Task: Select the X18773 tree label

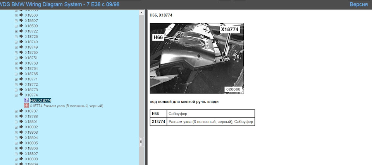Action: (x=31, y=90)
